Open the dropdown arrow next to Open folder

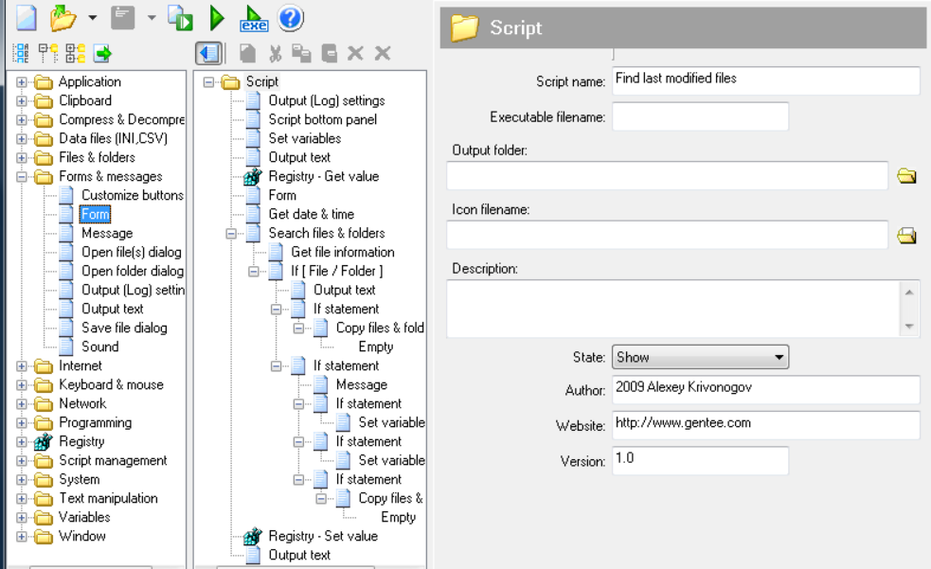[x=93, y=18]
